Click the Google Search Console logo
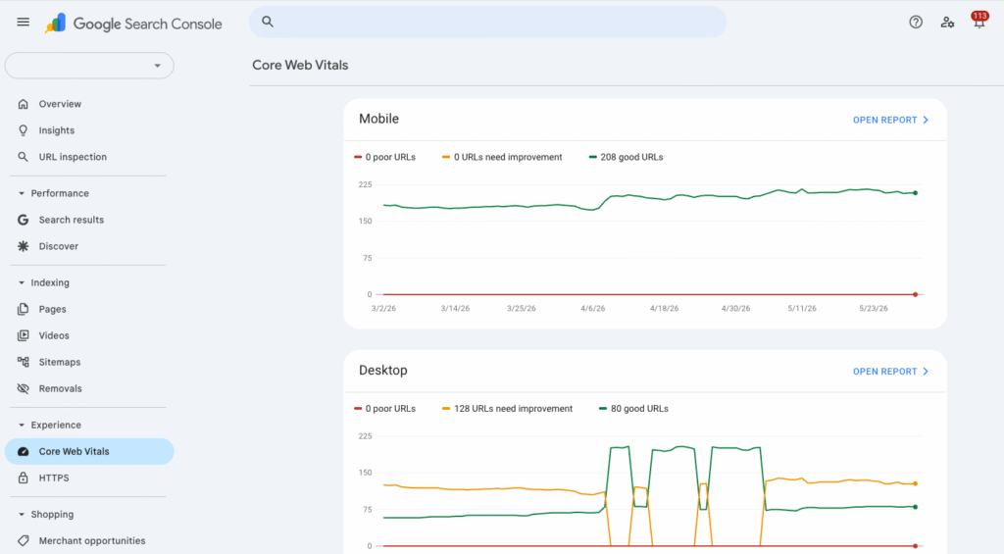Image resolution: width=1004 pixels, height=554 pixels. pyautogui.click(x=133, y=24)
